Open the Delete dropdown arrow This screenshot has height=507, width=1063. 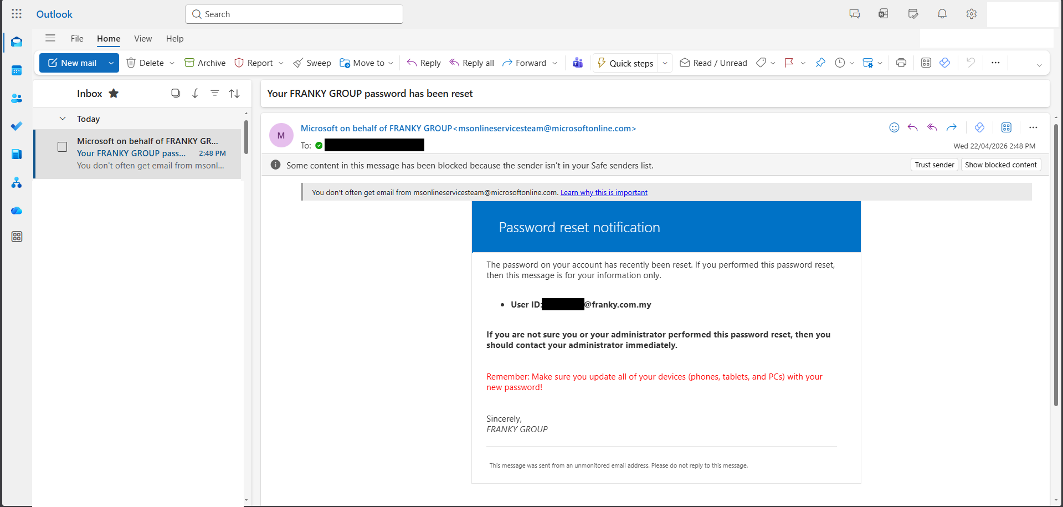[172, 63]
